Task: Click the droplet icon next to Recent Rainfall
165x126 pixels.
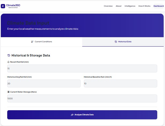Action: click(8, 62)
